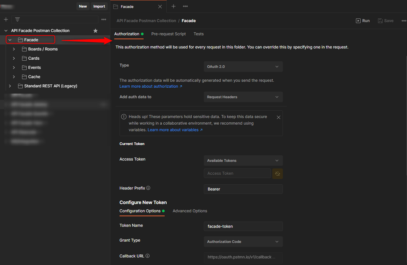Dismiss the Heads up sensitive data notice
This screenshot has height=265, width=407.
[x=279, y=117]
